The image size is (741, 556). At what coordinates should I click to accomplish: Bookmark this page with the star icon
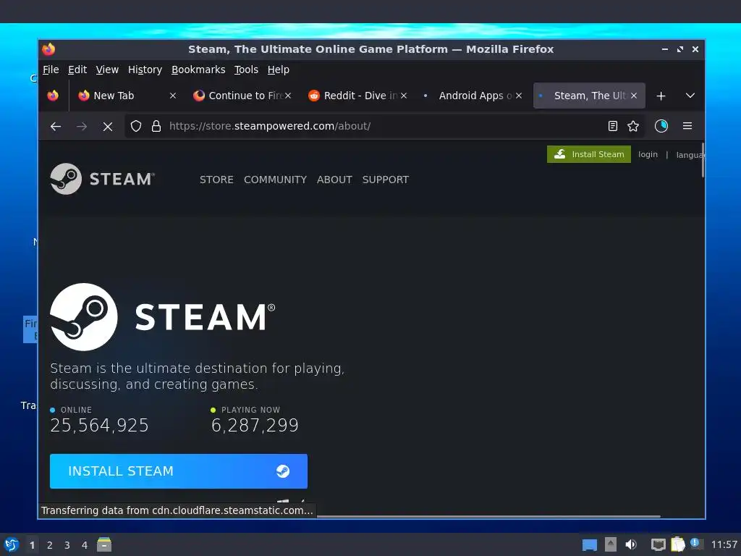(x=632, y=126)
